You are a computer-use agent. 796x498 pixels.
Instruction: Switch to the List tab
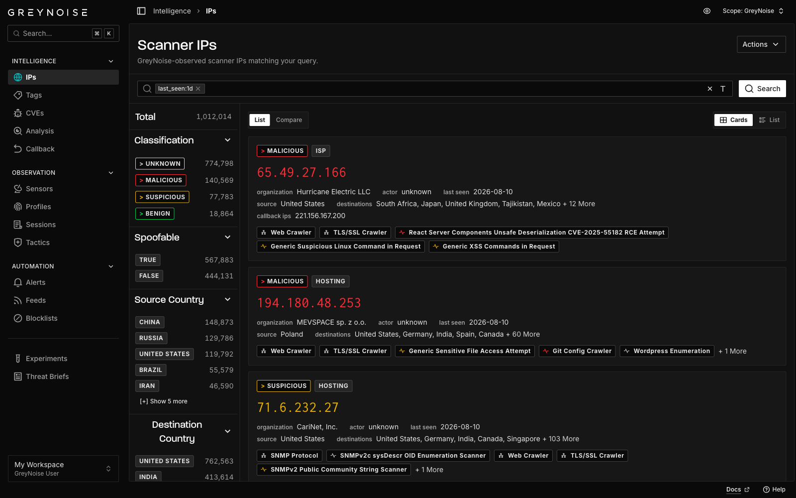pyautogui.click(x=260, y=120)
